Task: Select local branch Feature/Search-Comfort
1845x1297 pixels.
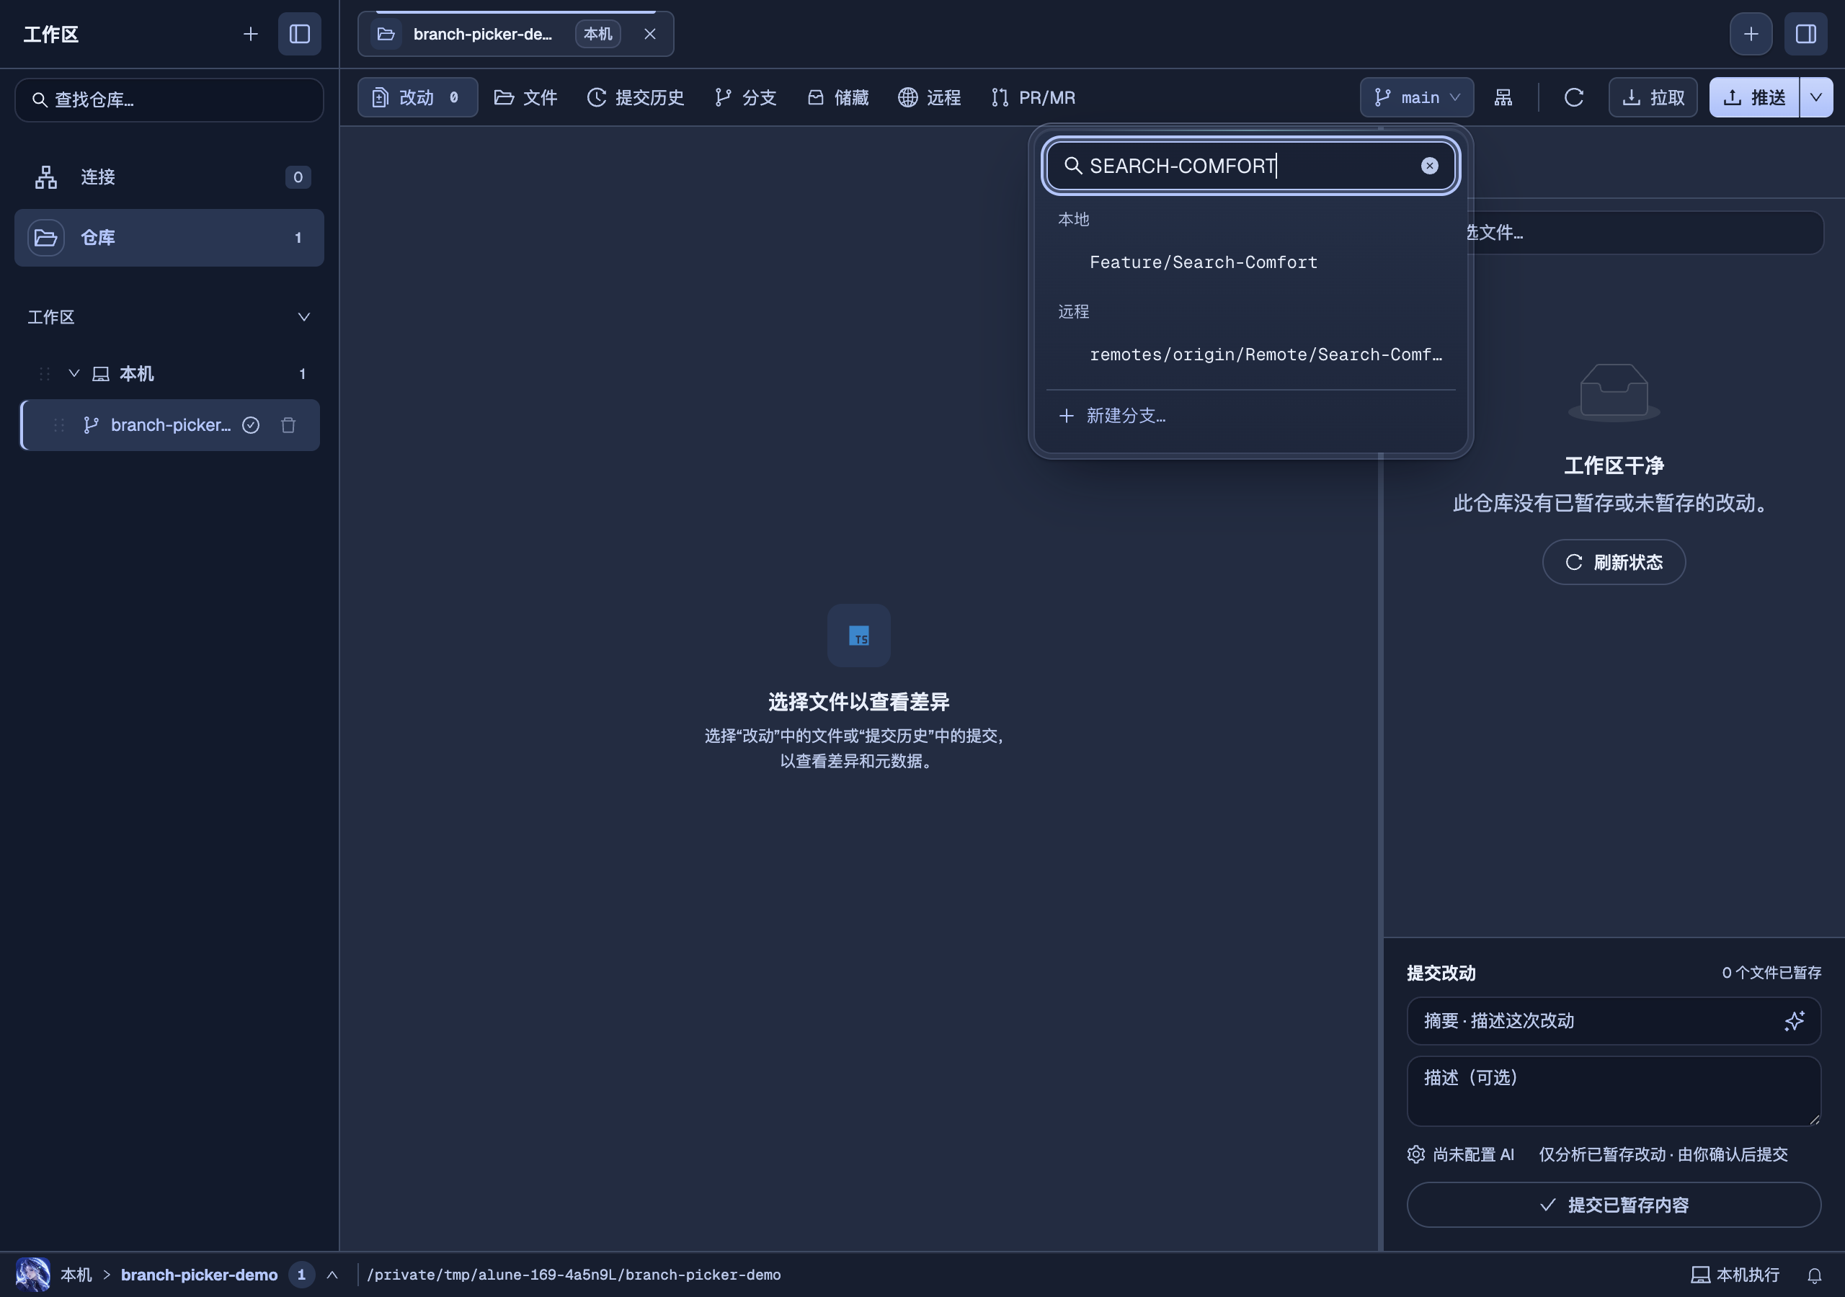Action: click(x=1250, y=262)
